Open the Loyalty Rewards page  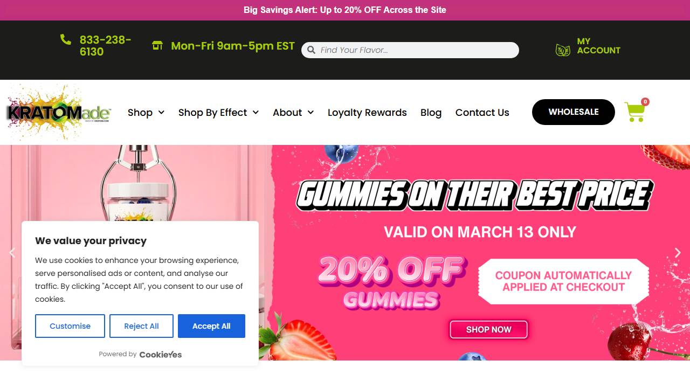[367, 113]
